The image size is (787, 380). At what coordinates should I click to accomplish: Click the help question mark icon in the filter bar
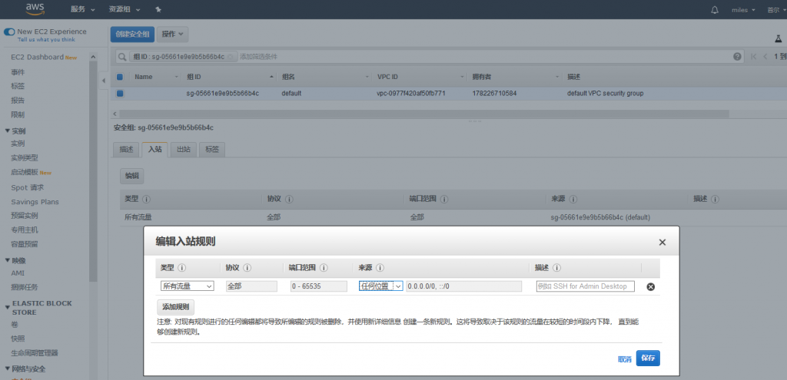tap(737, 56)
